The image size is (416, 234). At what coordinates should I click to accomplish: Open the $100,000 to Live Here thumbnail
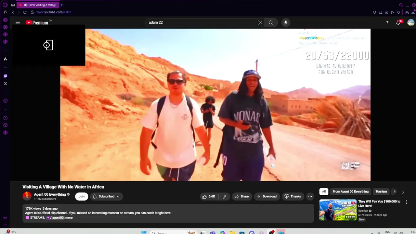tap(338, 210)
